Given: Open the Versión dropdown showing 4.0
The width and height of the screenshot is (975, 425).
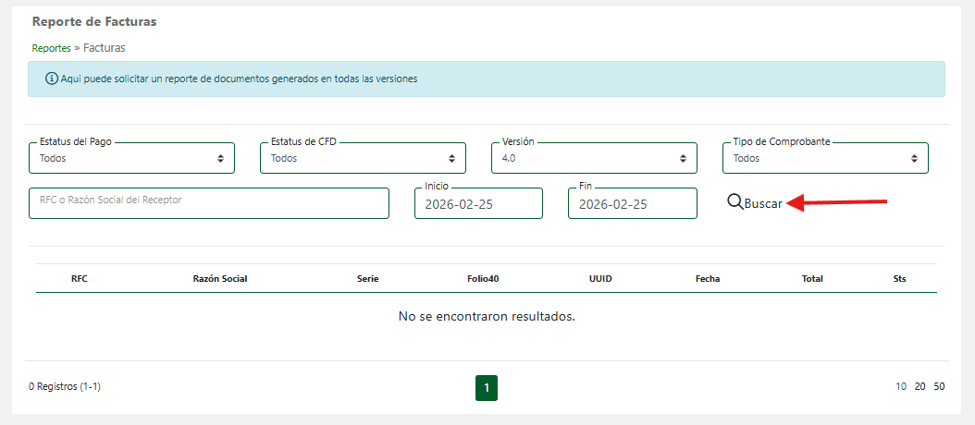Looking at the screenshot, I should (x=594, y=158).
